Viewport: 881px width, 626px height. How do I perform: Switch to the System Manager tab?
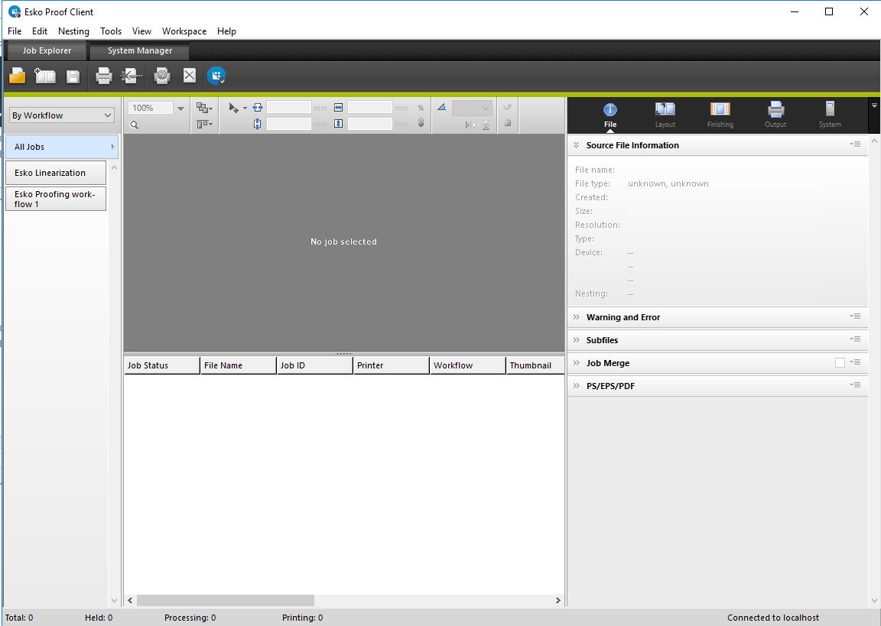pyautogui.click(x=140, y=50)
